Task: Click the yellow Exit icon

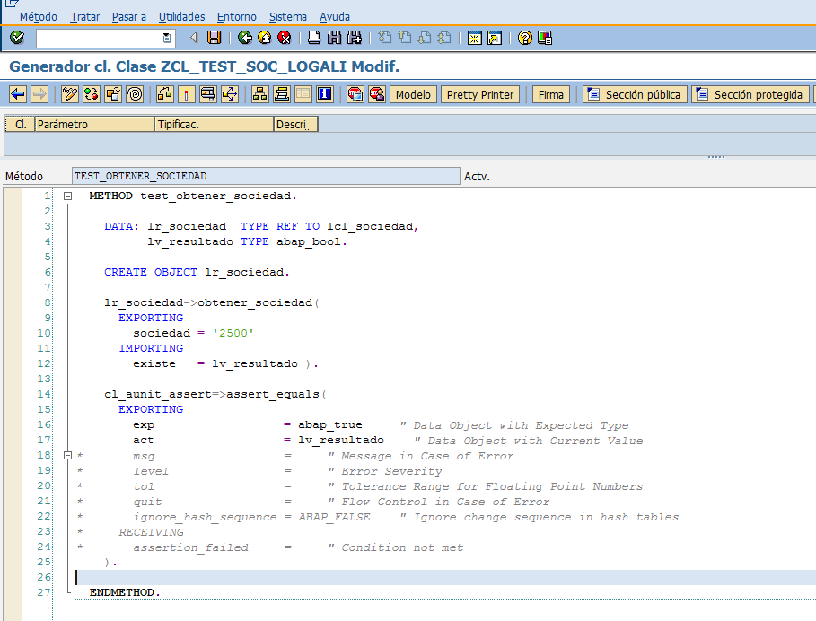Action: pos(264,38)
